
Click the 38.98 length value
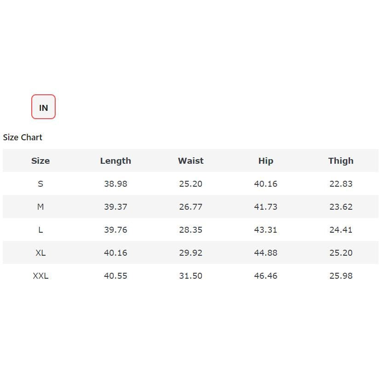click(115, 184)
